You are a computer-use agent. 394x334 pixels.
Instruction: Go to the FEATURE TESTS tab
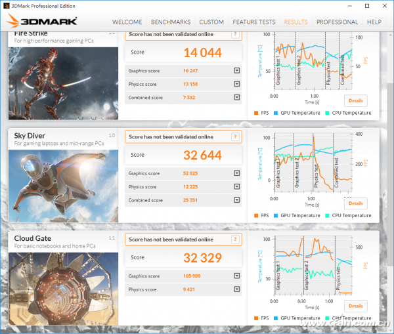pyautogui.click(x=253, y=22)
